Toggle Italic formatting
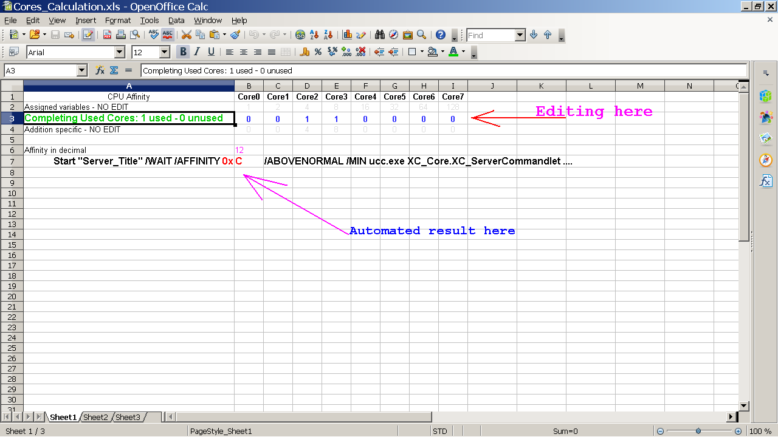Viewport: 778px width, 437px height. click(x=197, y=52)
